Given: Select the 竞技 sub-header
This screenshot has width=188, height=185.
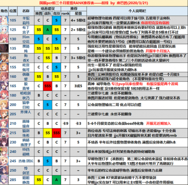Looking at the screenshot, I should tap(57, 14).
